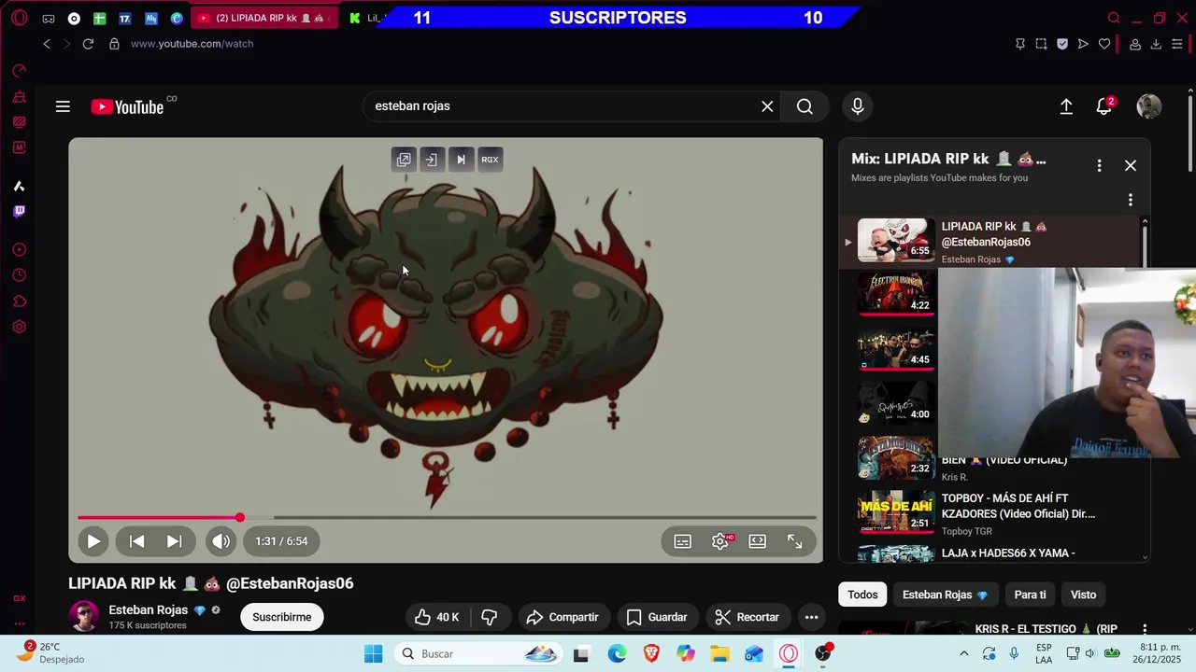1196x672 pixels.
Task: Click the video pop-out icon above player
Action: (404, 160)
